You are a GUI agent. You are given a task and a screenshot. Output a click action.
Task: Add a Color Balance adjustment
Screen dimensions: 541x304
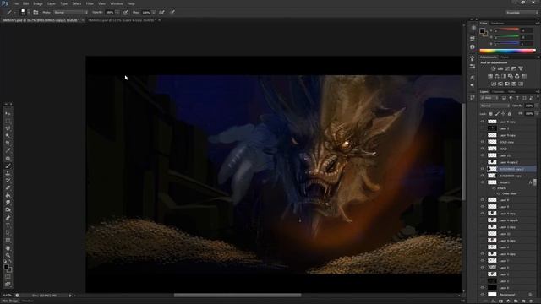pos(497,76)
